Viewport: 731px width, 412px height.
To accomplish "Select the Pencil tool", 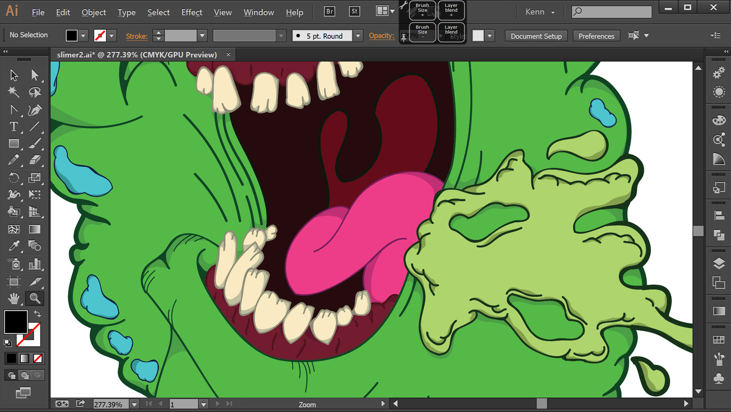I will 14,160.
